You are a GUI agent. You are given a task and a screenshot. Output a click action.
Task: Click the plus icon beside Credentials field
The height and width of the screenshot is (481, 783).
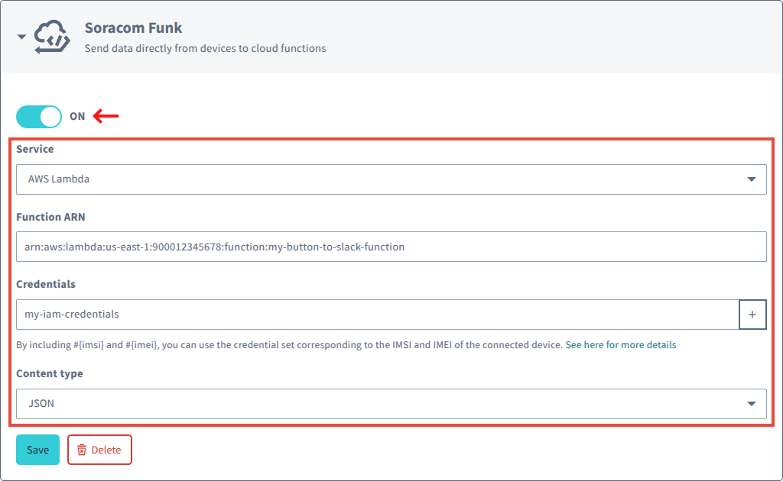click(x=752, y=314)
